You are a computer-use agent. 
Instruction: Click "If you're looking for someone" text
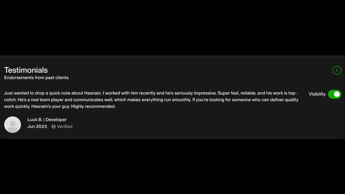click(x=222, y=100)
